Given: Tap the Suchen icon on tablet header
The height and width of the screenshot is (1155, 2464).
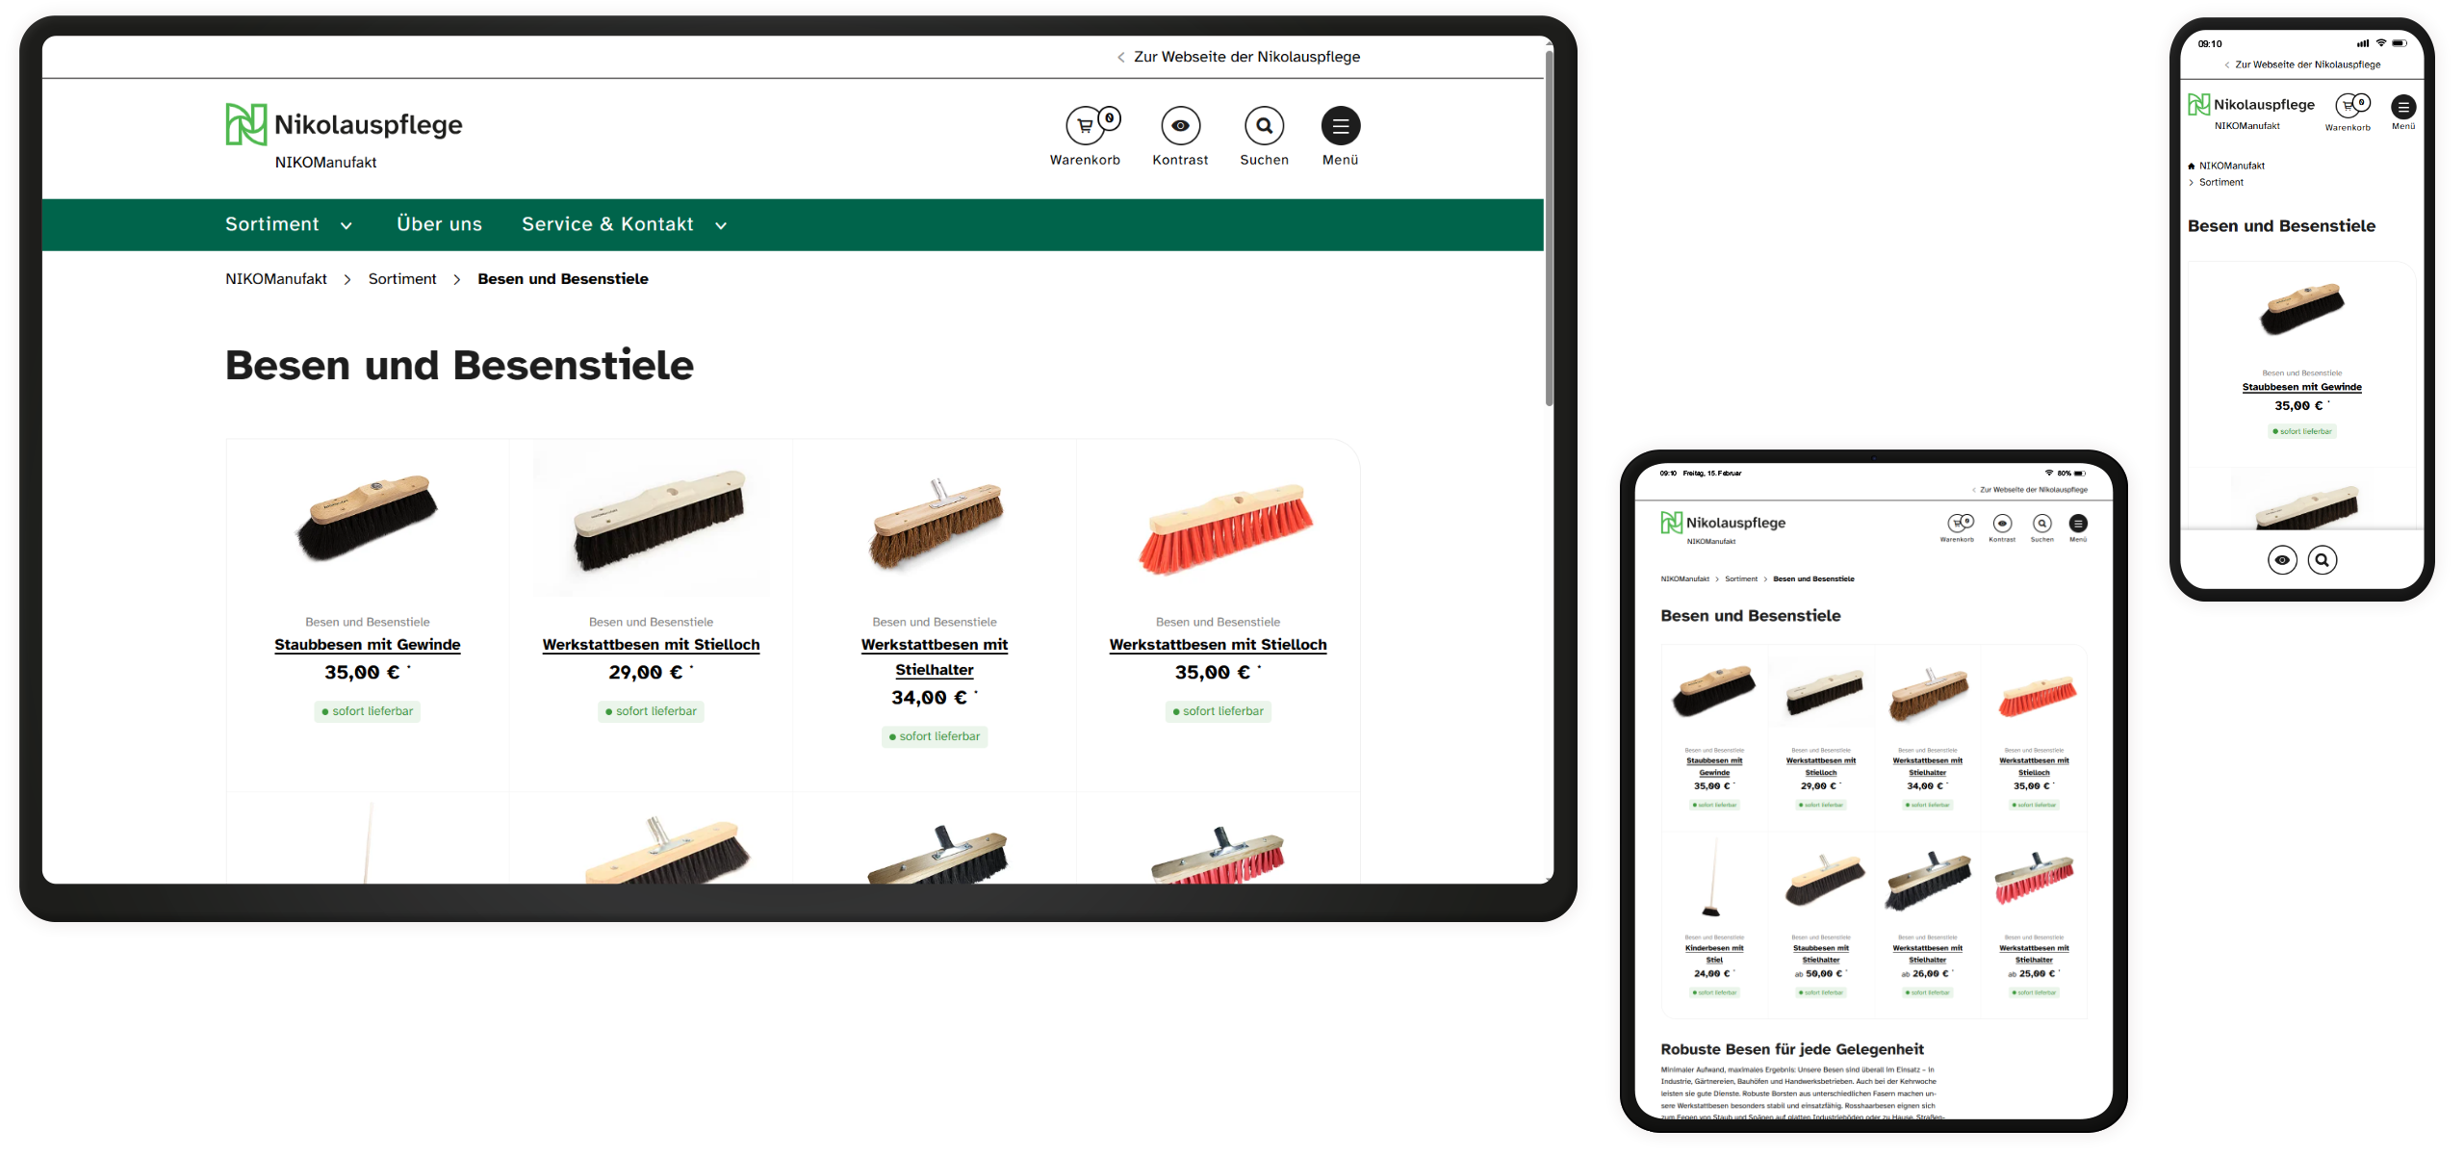Looking at the screenshot, I should pos(2041,524).
